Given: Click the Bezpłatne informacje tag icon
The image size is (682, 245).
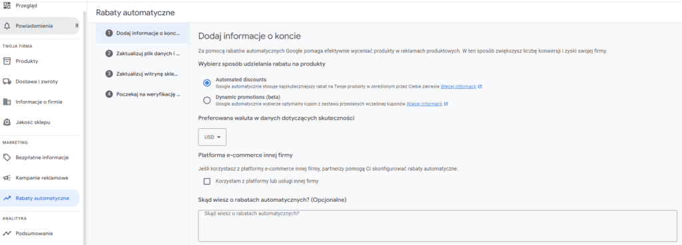Looking at the screenshot, I should 7,157.
